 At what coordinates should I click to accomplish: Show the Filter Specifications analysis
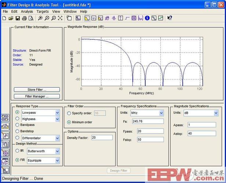point(78,18)
